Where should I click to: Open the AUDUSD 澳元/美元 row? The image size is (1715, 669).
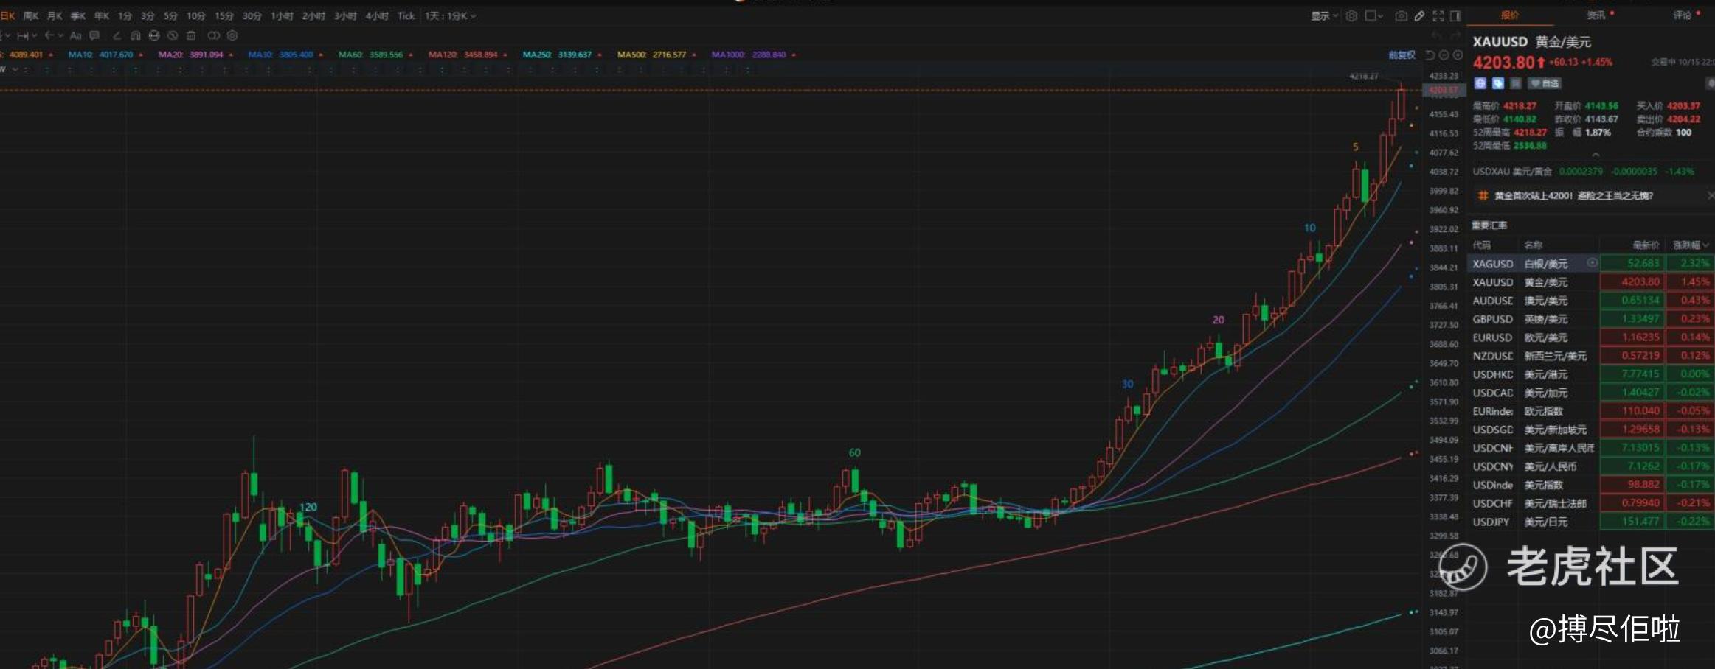point(1590,301)
